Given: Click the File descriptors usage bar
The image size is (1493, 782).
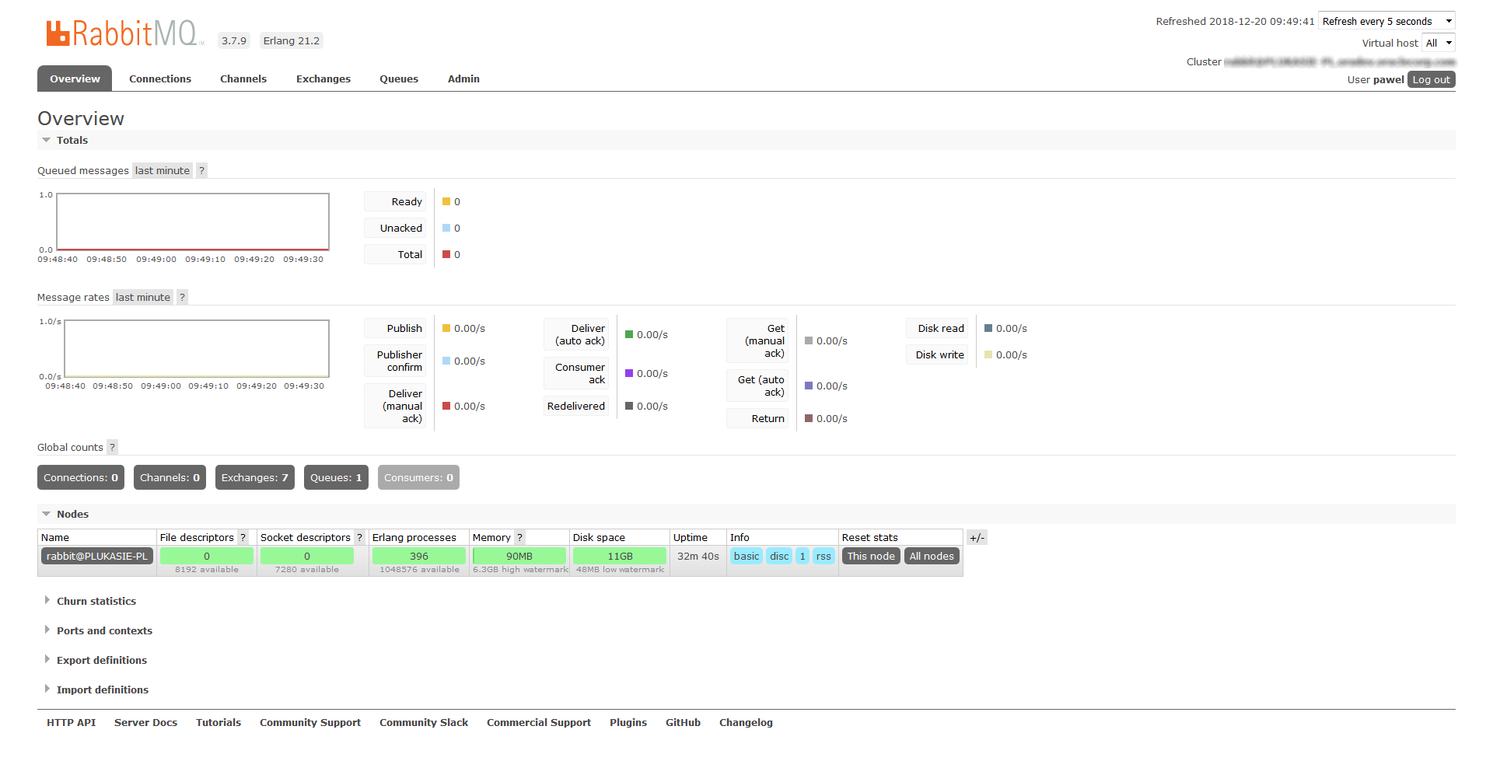Looking at the screenshot, I should (207, 556).
